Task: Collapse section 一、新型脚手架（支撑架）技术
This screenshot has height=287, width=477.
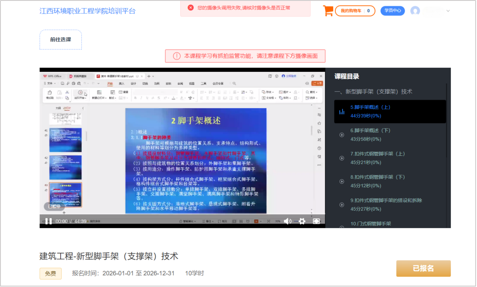Action: (373, 92)
